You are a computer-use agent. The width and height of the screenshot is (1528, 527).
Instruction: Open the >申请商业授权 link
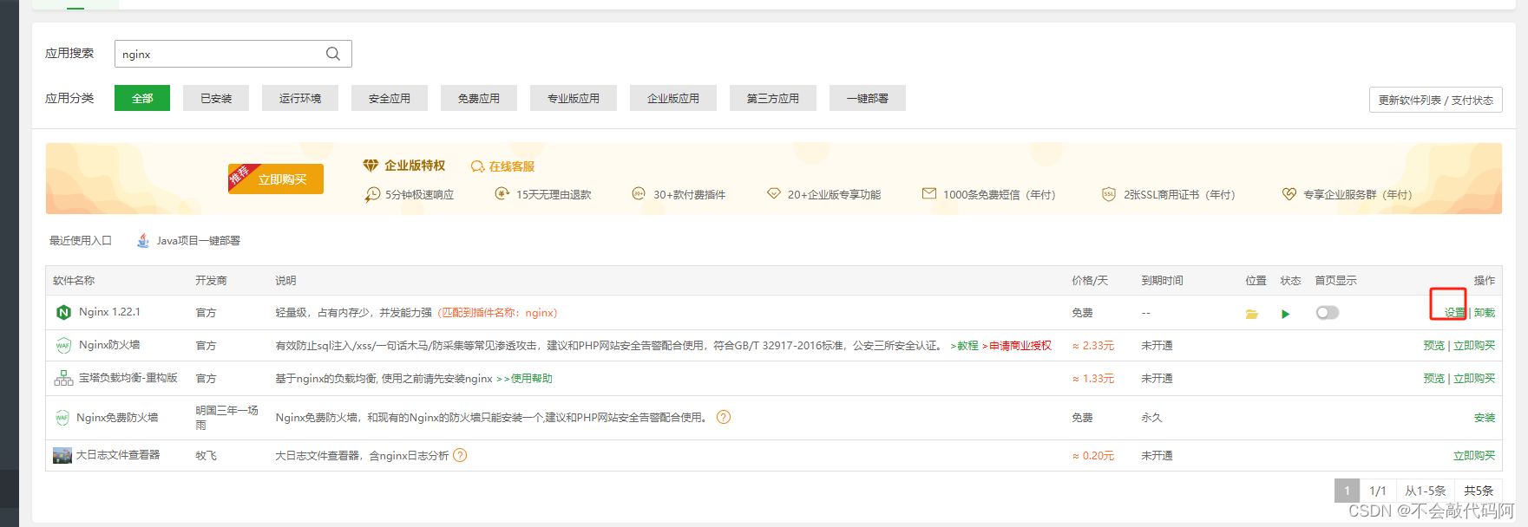pyautogui.click(x=1017, y=346)
